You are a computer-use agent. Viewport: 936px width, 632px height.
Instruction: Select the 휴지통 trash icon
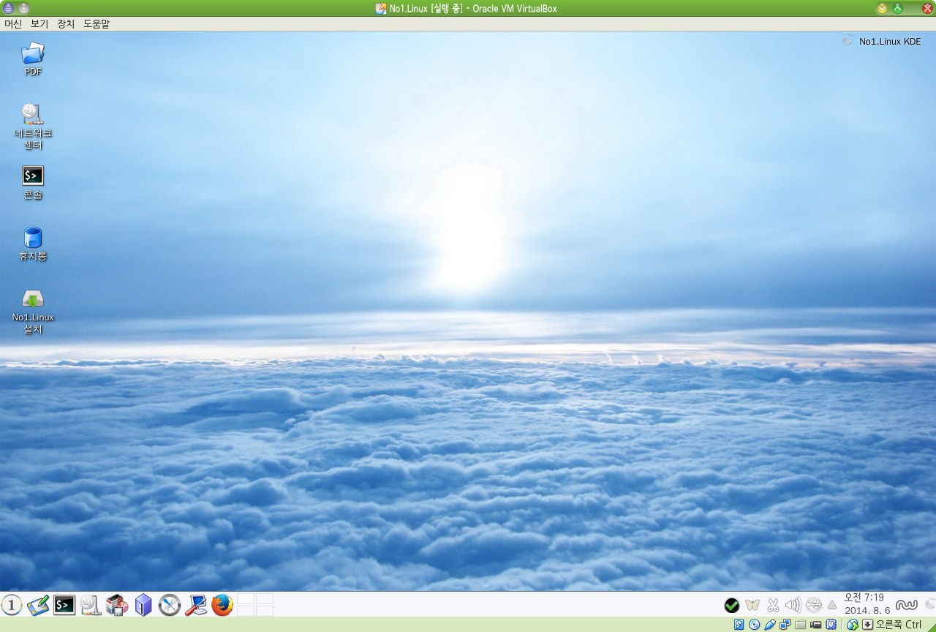(33, 244)
